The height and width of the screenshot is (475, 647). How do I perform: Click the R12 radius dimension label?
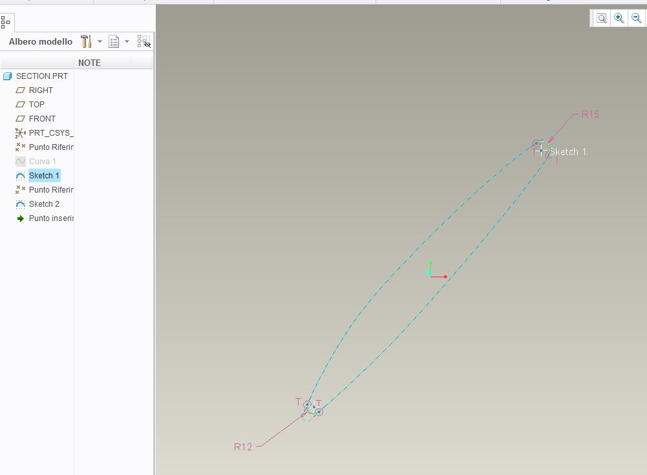(243, 446)
